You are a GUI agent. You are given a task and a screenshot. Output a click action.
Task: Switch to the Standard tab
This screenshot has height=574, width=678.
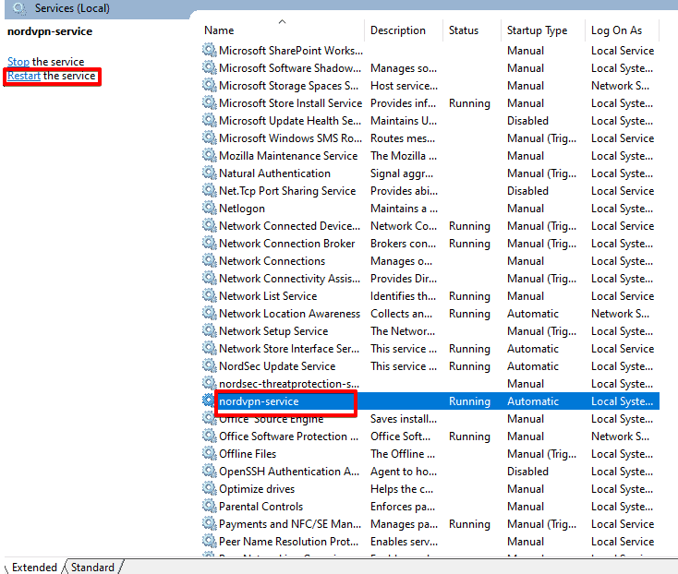pyautogui.click(x=92, y=567)
